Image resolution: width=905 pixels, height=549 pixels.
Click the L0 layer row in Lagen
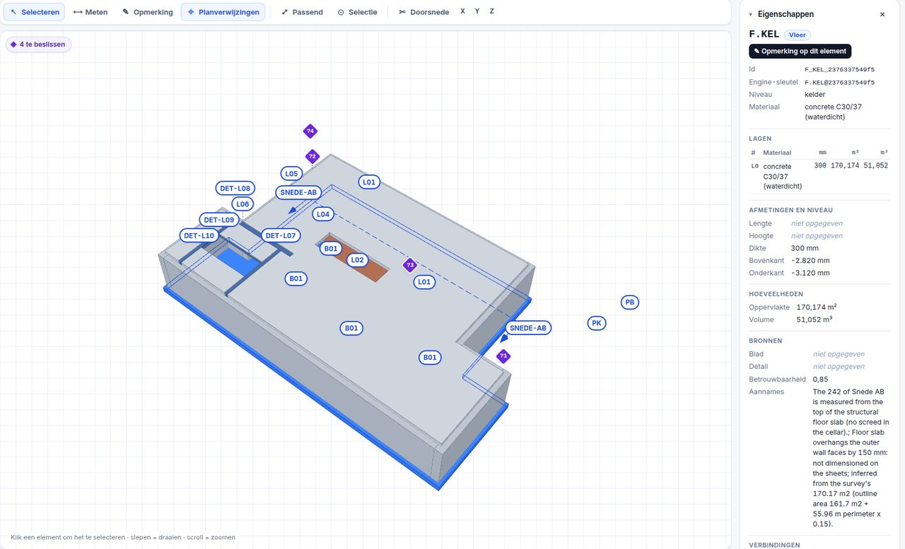[819, 176]
